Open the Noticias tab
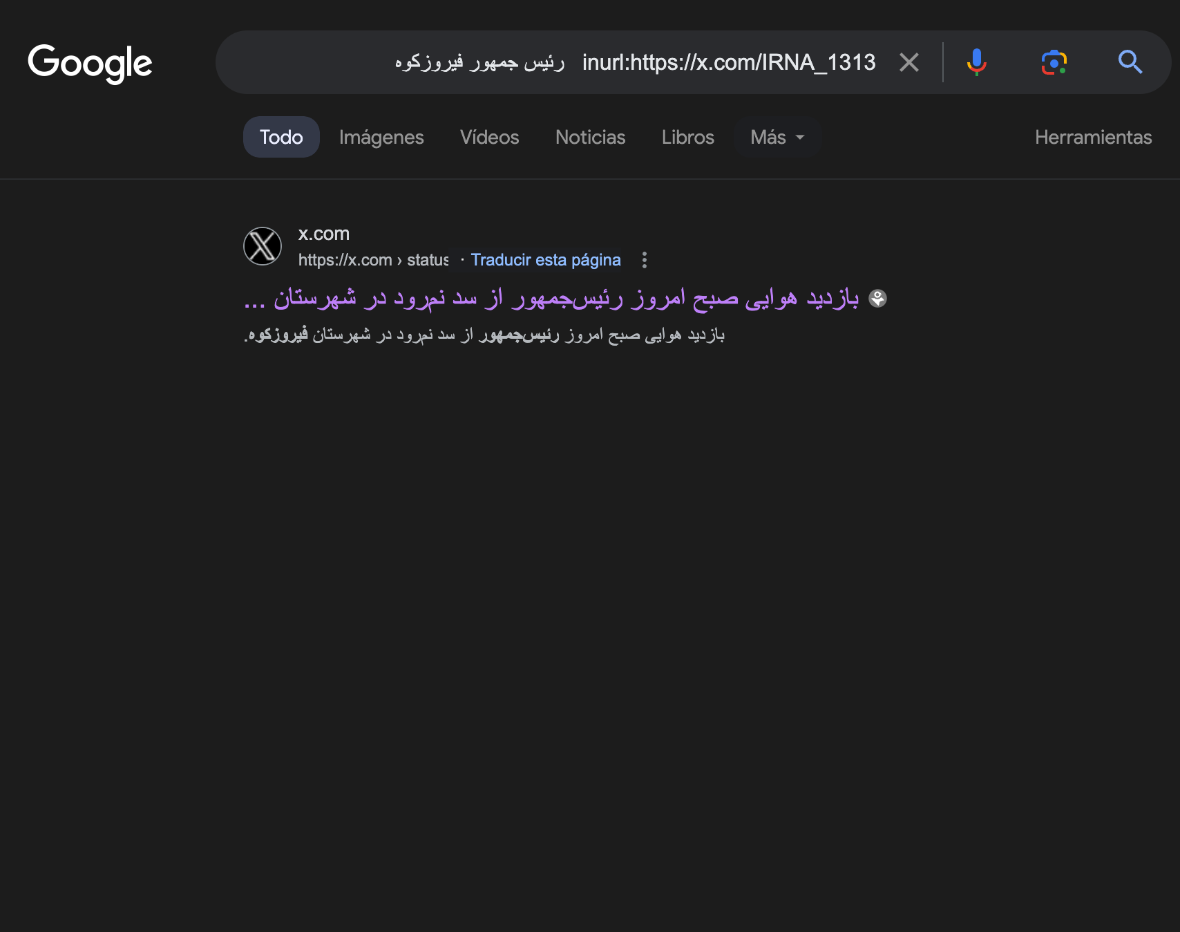Viewport: 1180px width, 932px height. (590, 137)
